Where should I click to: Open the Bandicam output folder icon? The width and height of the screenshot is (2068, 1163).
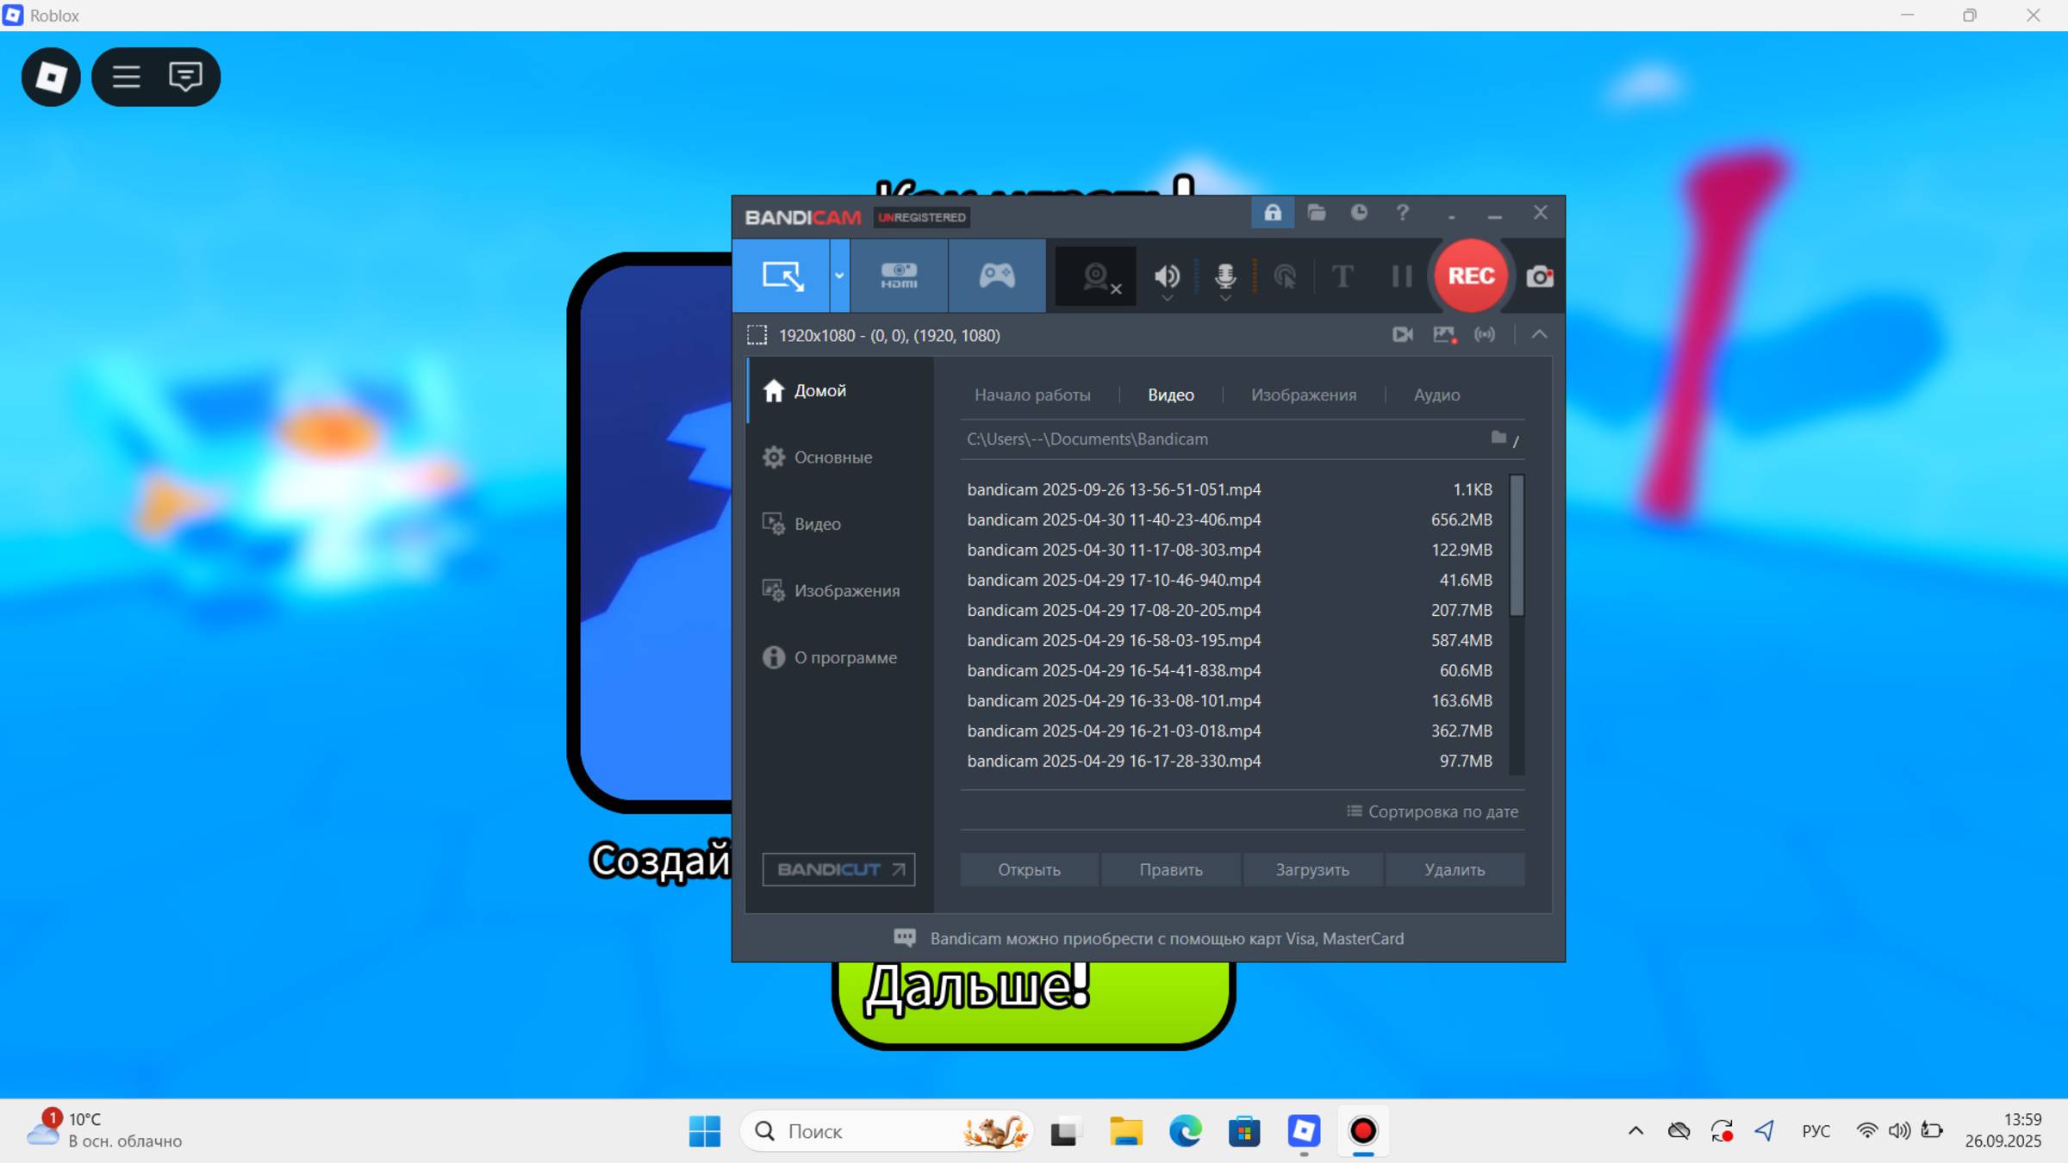coord(1316,213)
